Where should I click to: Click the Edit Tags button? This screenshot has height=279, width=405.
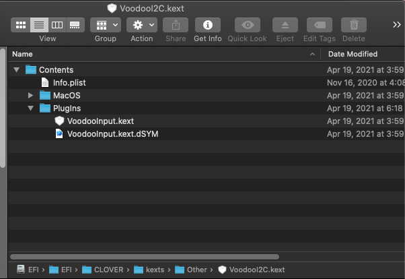click(320, 25)
